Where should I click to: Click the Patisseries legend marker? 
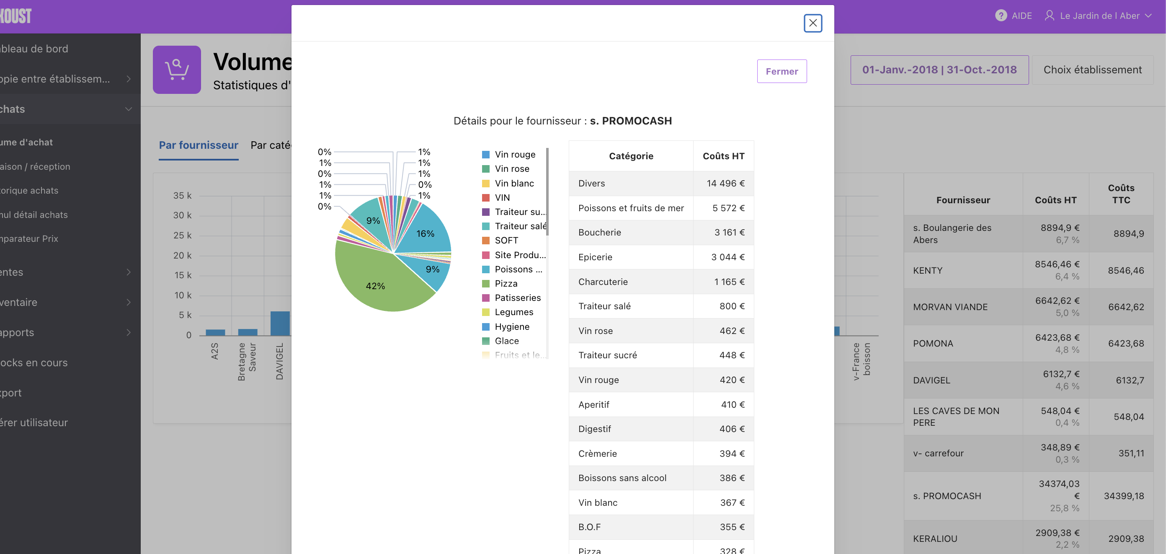486,298
